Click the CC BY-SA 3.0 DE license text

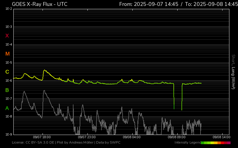coord(39,143)
